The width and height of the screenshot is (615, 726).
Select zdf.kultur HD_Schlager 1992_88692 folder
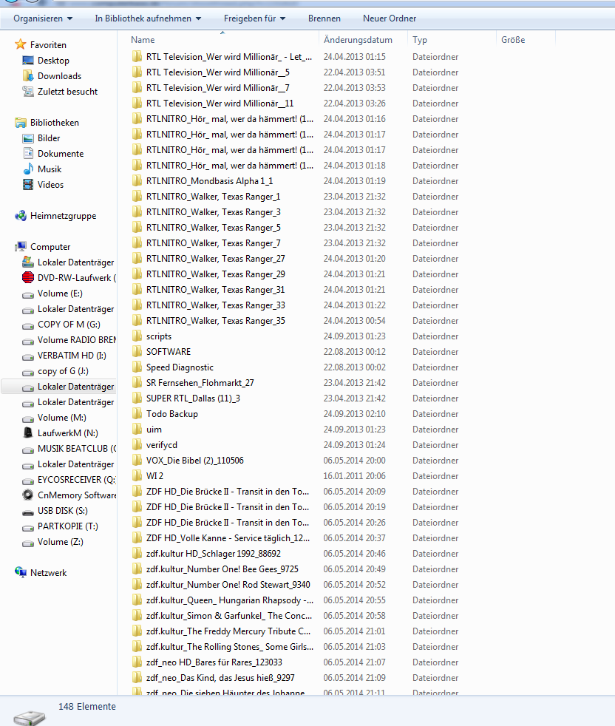click(x=214, y=554)
